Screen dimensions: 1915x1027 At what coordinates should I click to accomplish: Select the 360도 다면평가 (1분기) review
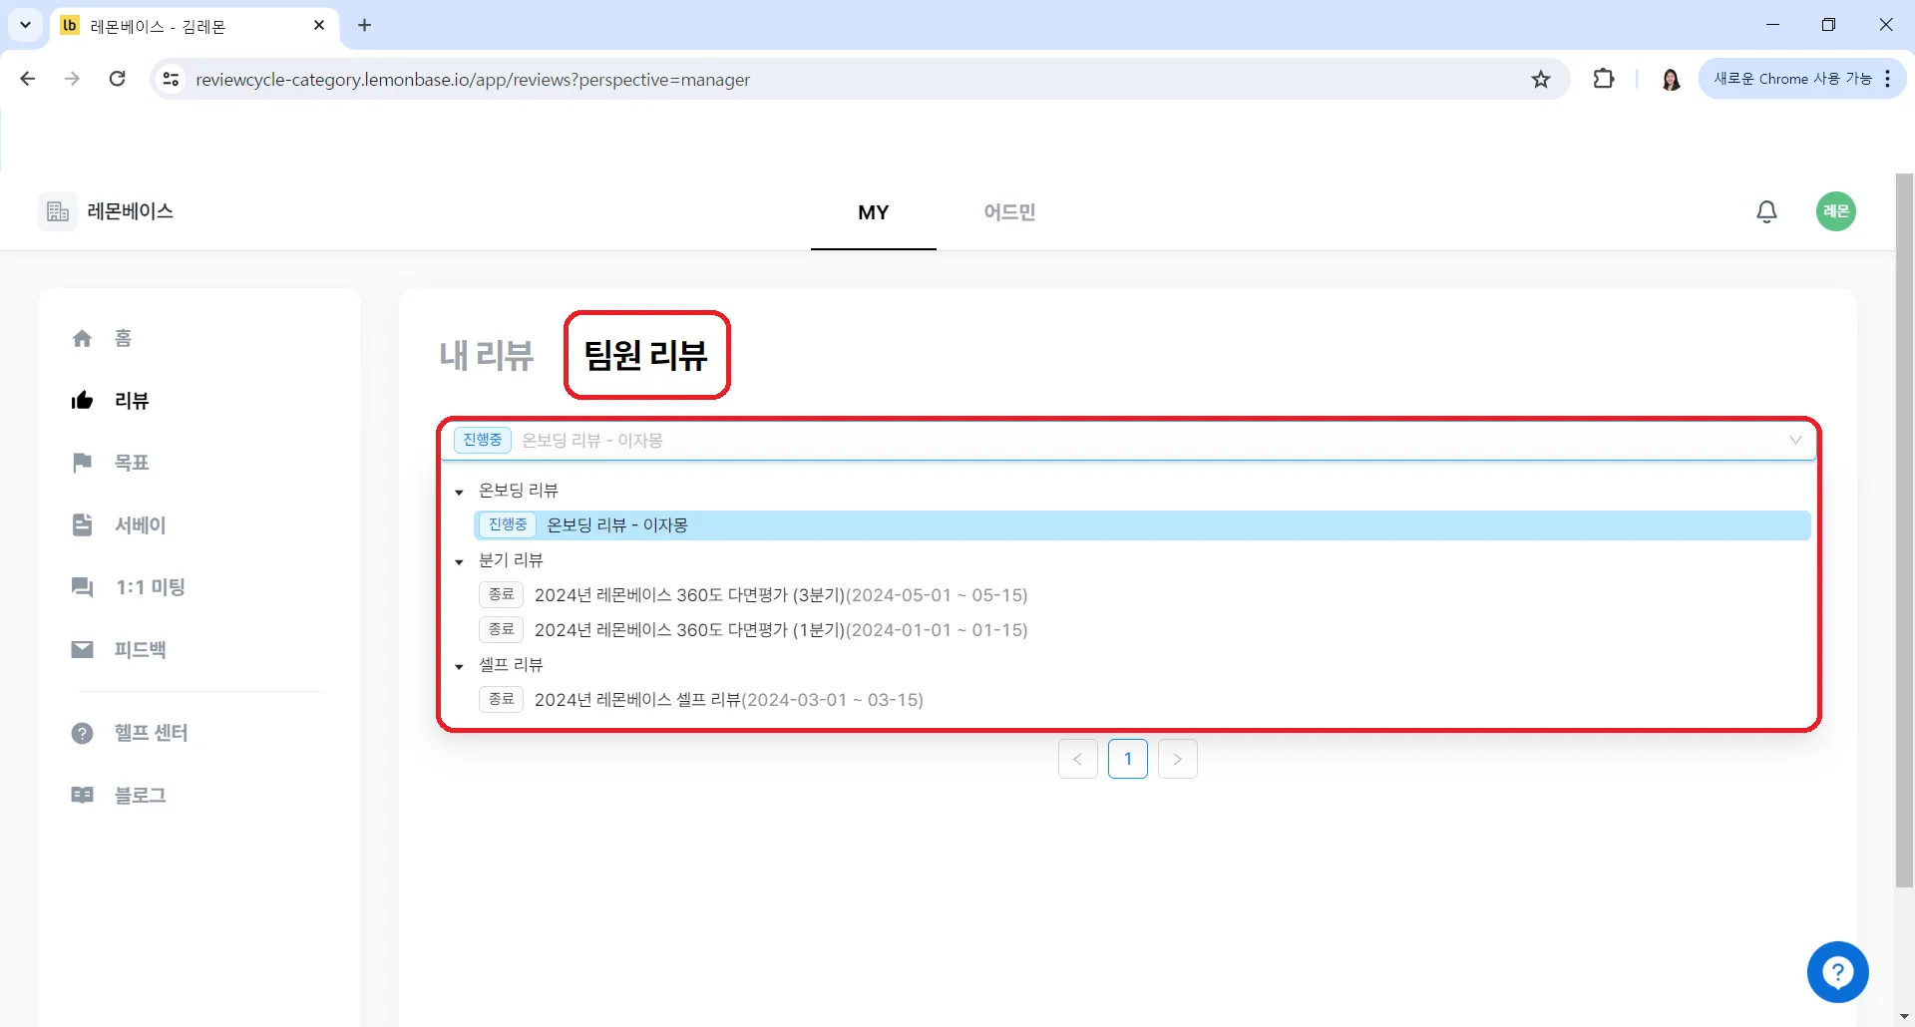coord(1142,630)
